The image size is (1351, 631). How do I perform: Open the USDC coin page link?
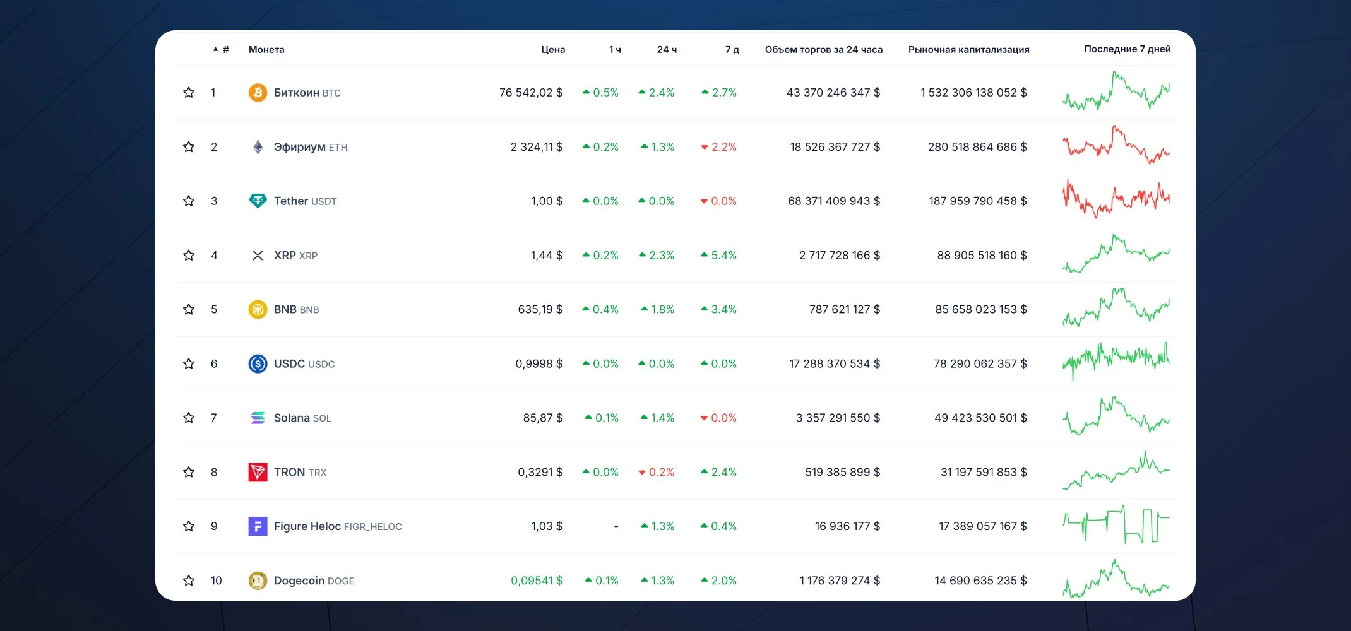point(304,364)
